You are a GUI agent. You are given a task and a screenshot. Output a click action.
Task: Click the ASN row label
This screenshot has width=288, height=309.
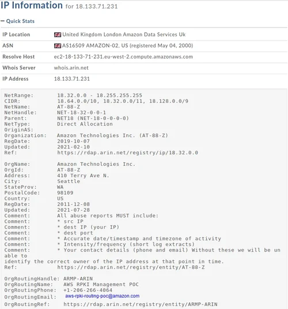pyautogui.click(x=7, y=45)
